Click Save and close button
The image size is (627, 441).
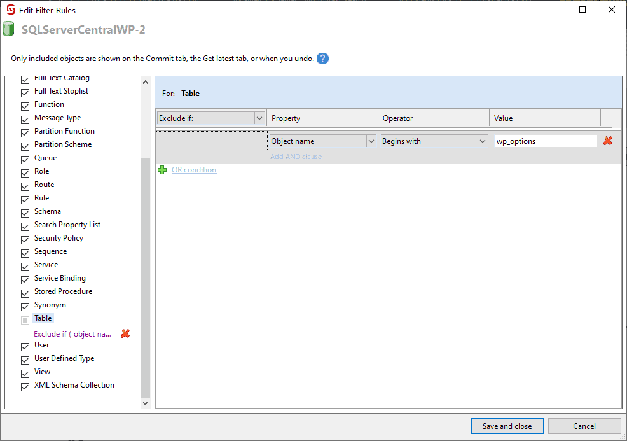[x=507, y=426]
